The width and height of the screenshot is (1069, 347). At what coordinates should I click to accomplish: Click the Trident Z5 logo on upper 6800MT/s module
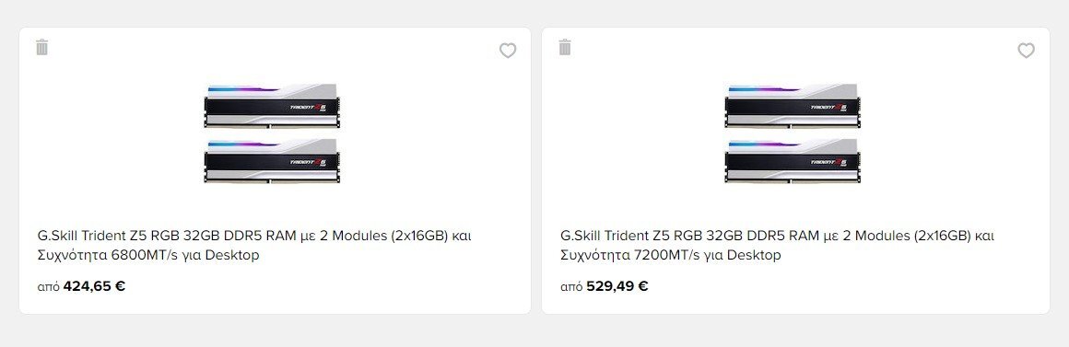[x=308, y=107]
